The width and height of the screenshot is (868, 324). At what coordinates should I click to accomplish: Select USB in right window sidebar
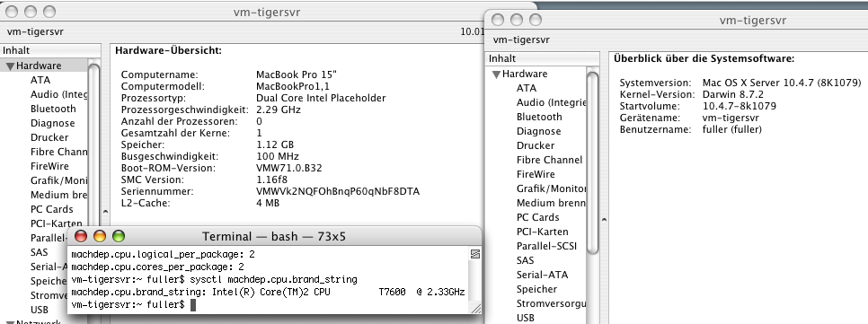(526, 318)
